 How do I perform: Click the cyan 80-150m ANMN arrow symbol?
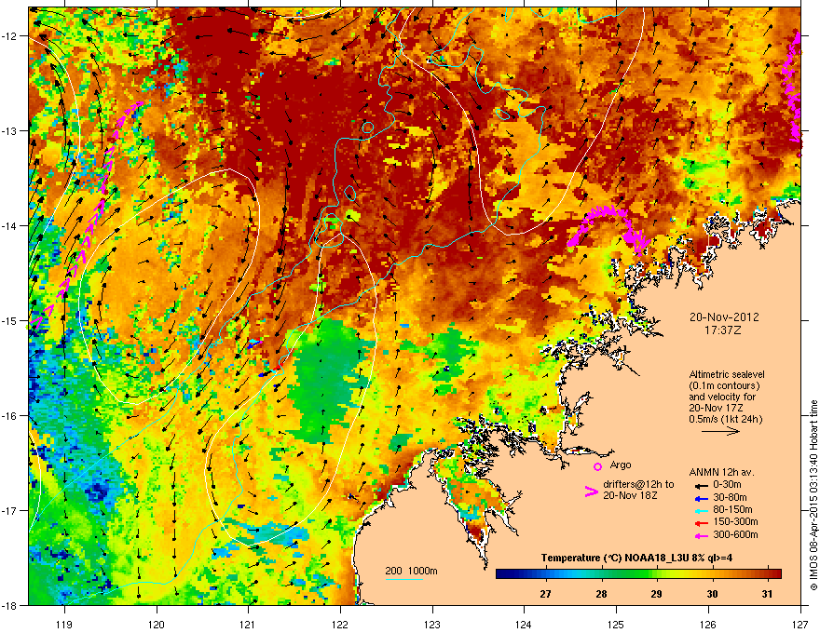(701, 510)
